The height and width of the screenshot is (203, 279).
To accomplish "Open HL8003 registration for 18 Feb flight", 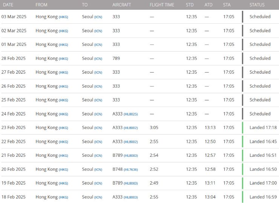I will (x=130, y=197).
